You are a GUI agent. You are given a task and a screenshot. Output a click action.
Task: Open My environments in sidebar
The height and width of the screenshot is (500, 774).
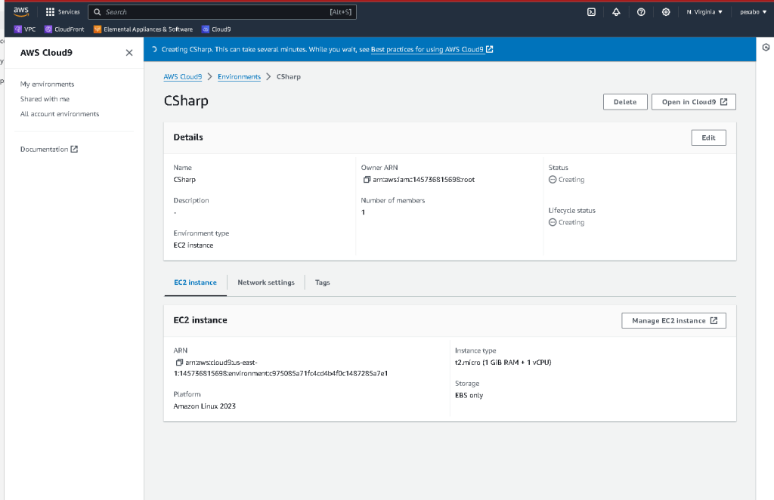click(48, 85)
